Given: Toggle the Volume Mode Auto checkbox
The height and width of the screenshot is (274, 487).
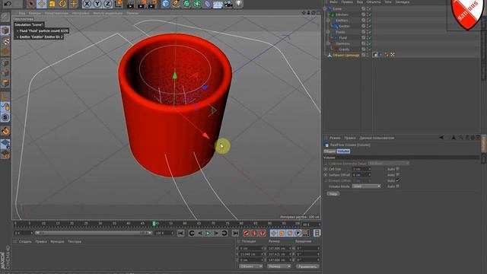Looking at the screenshot, I should tap(398, 186).
